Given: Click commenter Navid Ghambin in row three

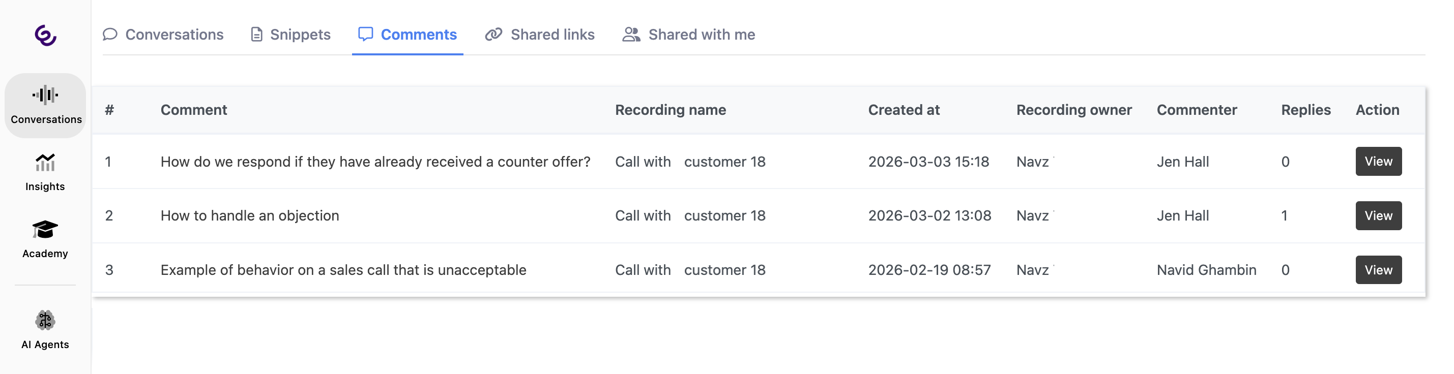Looking at the screenshot, I should tap(1206, 270).
